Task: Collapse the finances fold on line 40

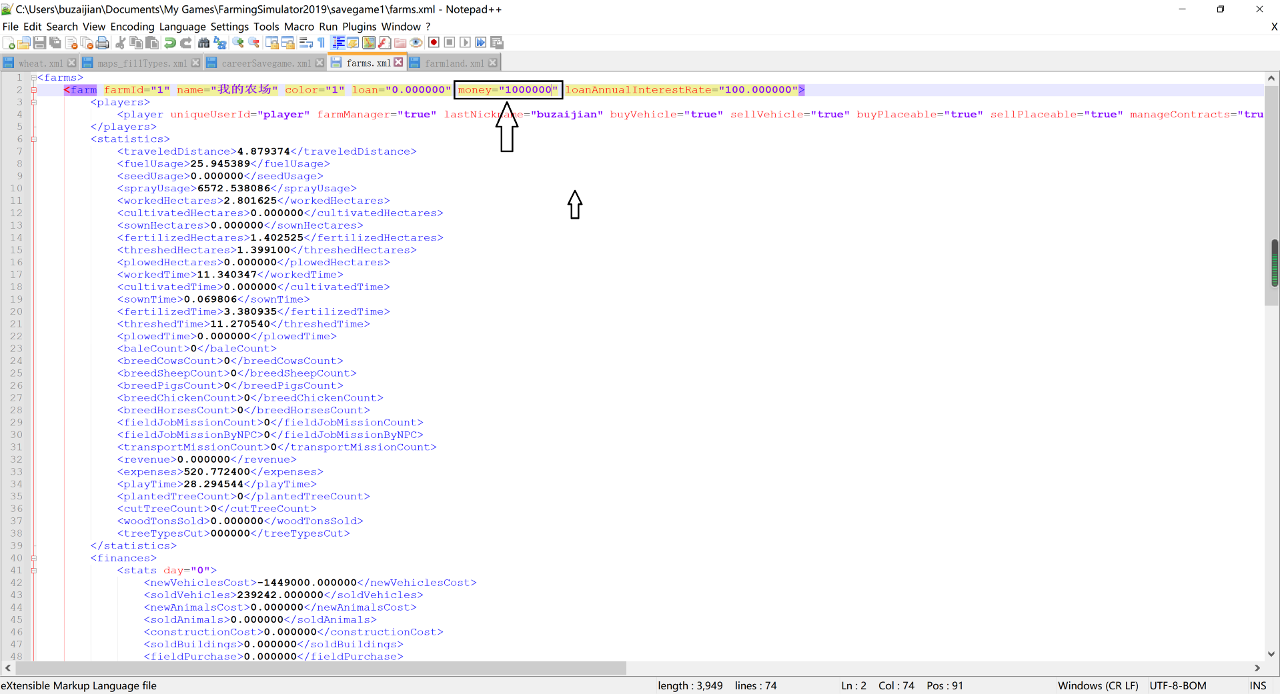Action: pyautogui.click(x=33, y=559)
